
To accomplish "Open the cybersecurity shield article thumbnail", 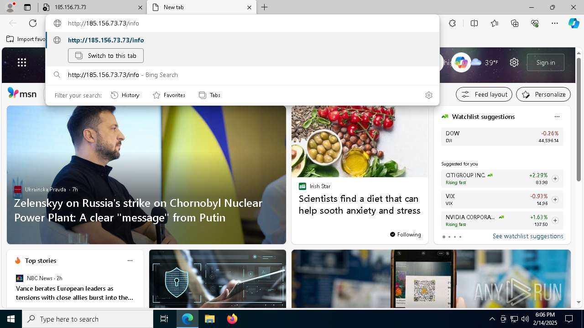I will pos(218,279).
